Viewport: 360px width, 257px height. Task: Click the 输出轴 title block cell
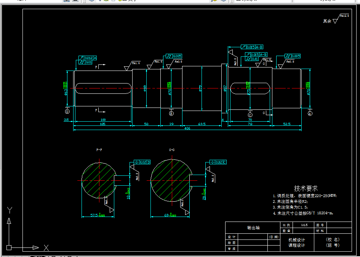click(x=253, y=228)
